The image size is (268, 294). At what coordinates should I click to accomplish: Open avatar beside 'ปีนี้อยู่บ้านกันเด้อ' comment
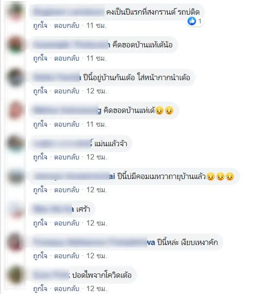pyautogui.click(x=16, y=77)
